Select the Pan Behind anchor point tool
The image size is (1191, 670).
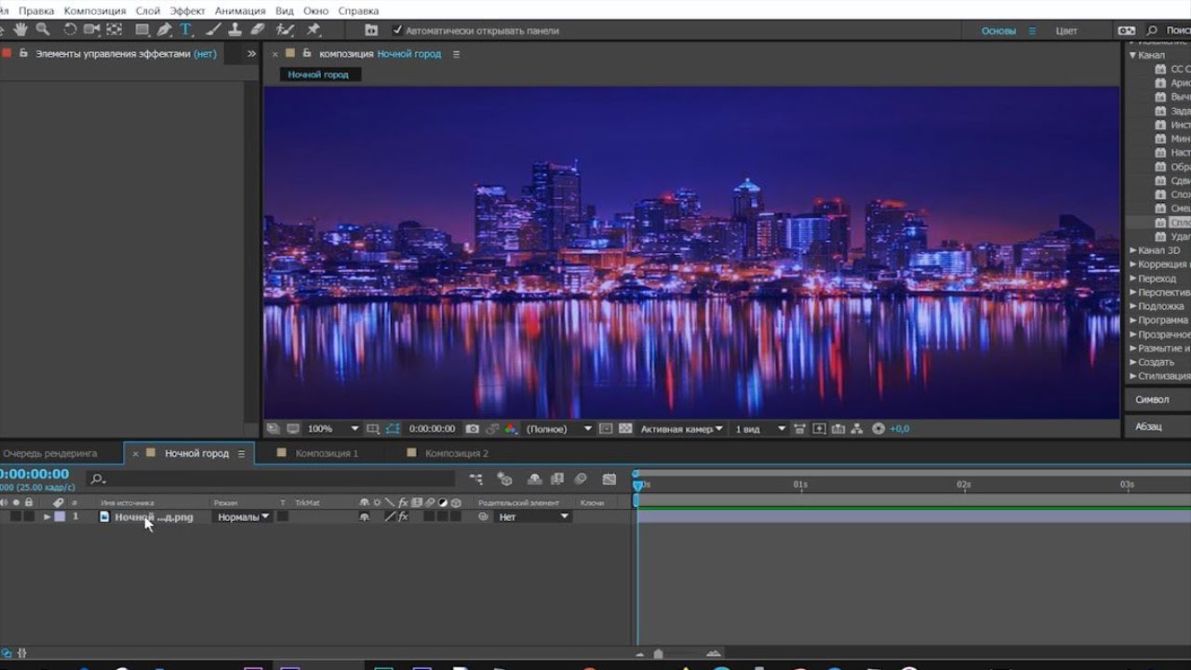[x=114, y=30]
